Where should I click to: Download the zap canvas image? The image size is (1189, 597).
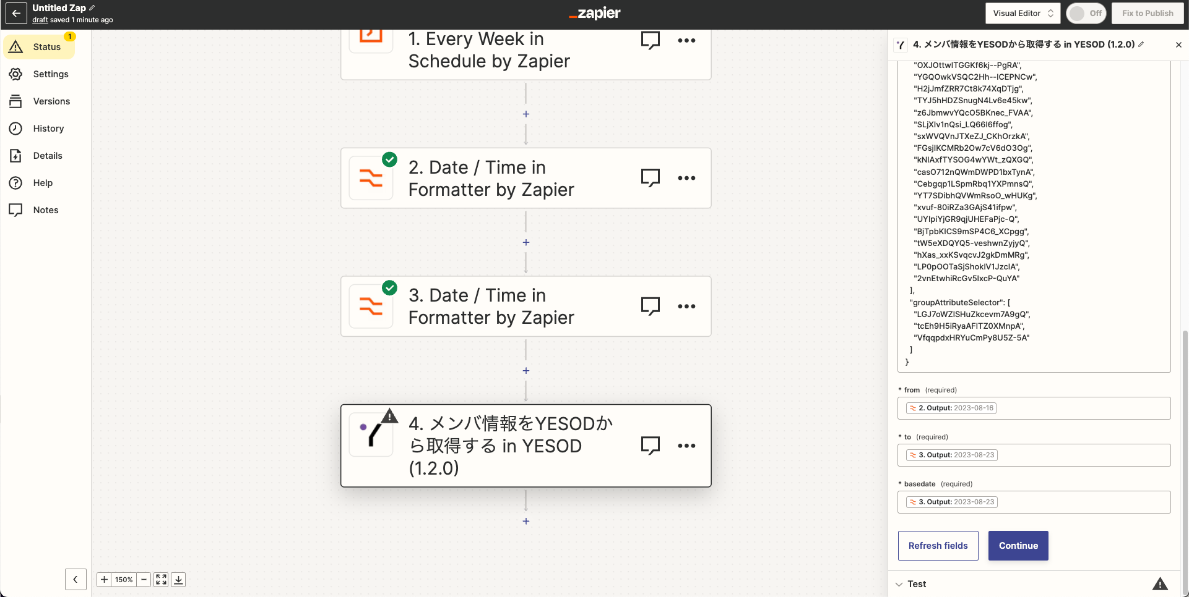point(178,580)
